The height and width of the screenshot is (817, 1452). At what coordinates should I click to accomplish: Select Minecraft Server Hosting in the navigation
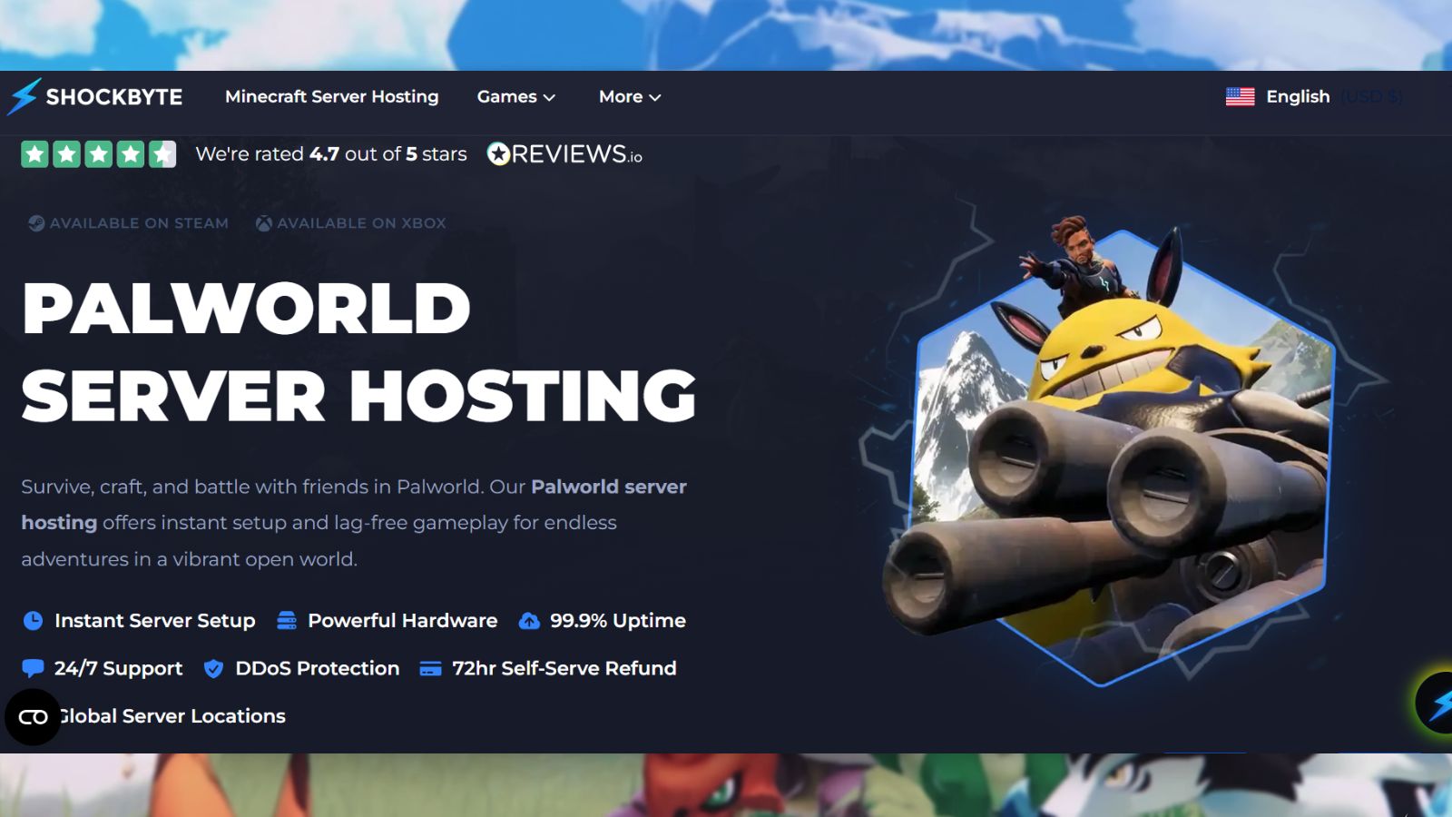tap(331, 96)
